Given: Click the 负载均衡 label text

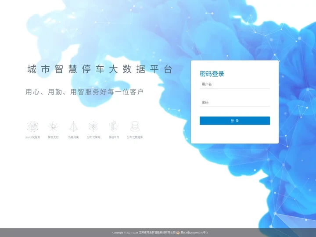Looking at the screenshot, I should pyautogui.click(x=73, y=137).
